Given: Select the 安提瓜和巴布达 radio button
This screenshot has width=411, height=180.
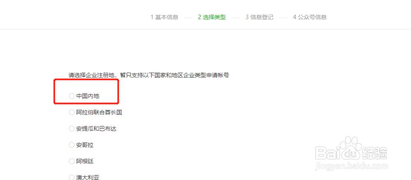Looking at the screenshot, I should pos(72,128).
